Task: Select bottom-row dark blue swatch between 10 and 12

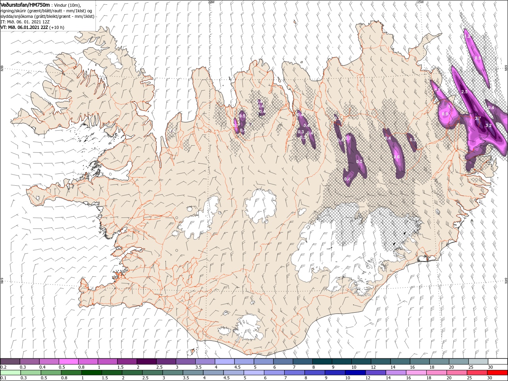Action: (356, 373)
